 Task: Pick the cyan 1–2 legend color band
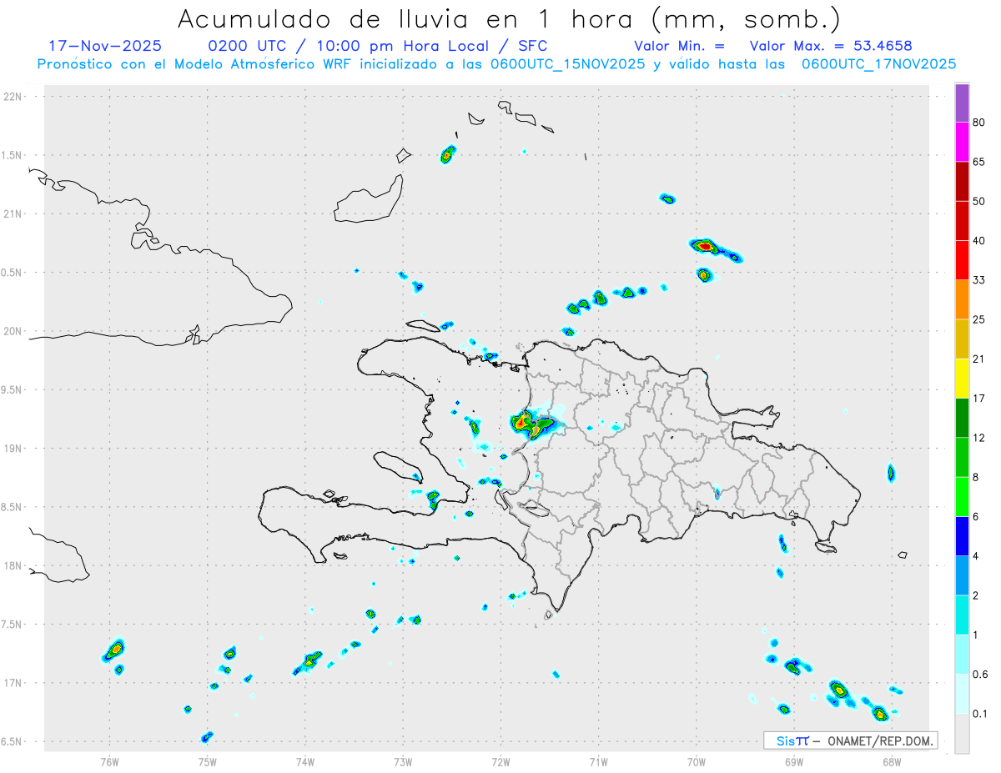[962, 615]
